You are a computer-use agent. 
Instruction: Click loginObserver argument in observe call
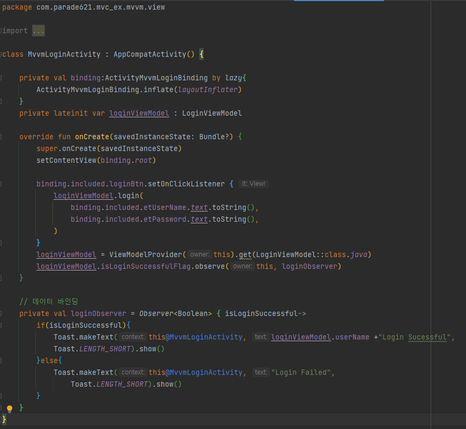point(310,267)
